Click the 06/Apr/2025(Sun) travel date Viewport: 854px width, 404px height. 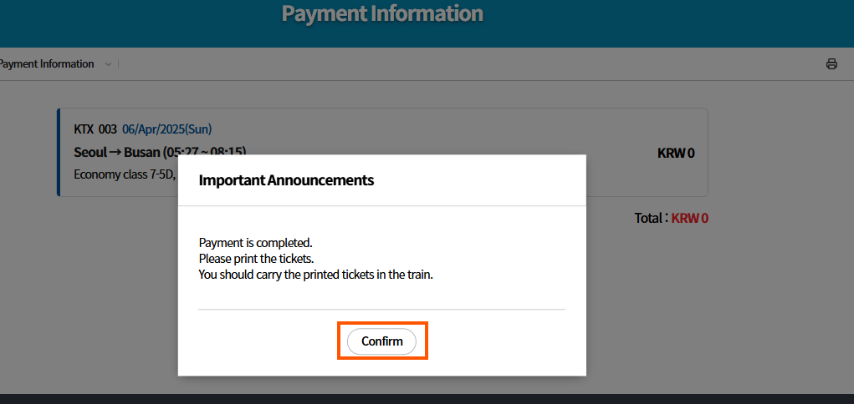click(166, 129)
